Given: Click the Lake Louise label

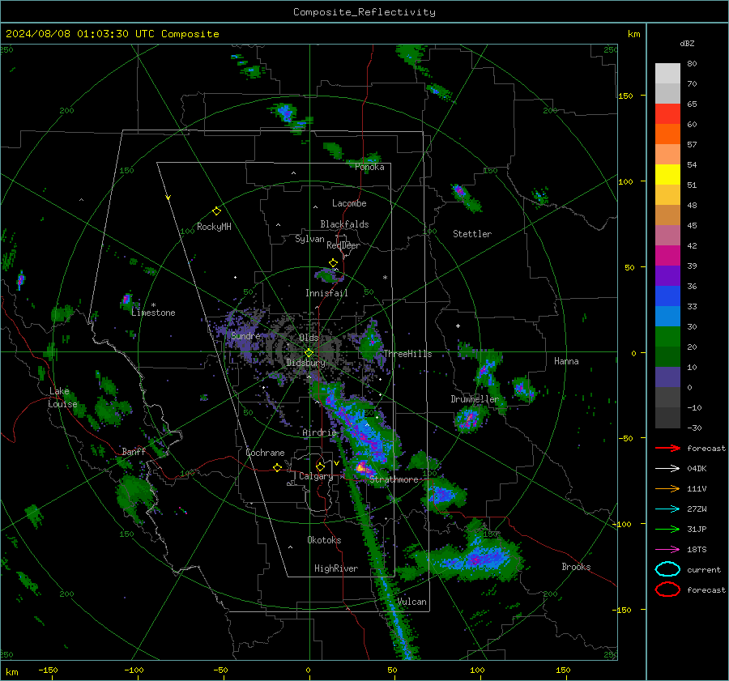Looking at the screenshot, I should coord(62,398).
